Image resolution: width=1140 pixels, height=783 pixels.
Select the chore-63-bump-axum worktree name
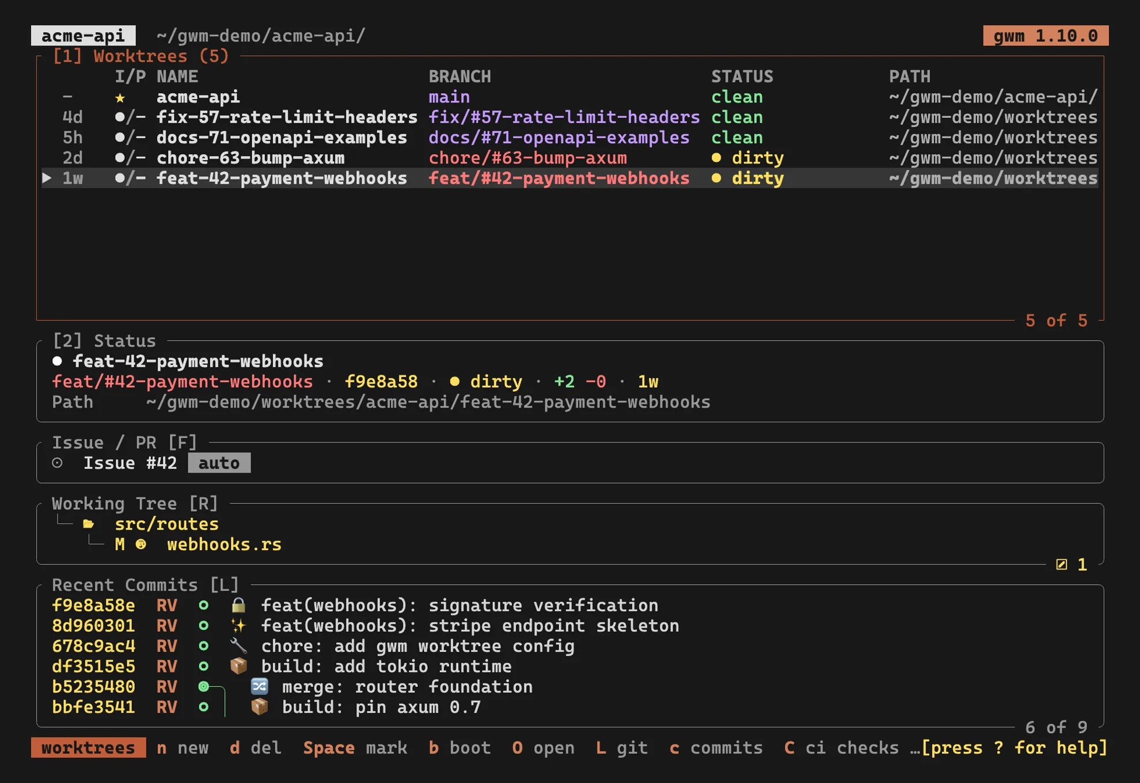click(250, 158)
